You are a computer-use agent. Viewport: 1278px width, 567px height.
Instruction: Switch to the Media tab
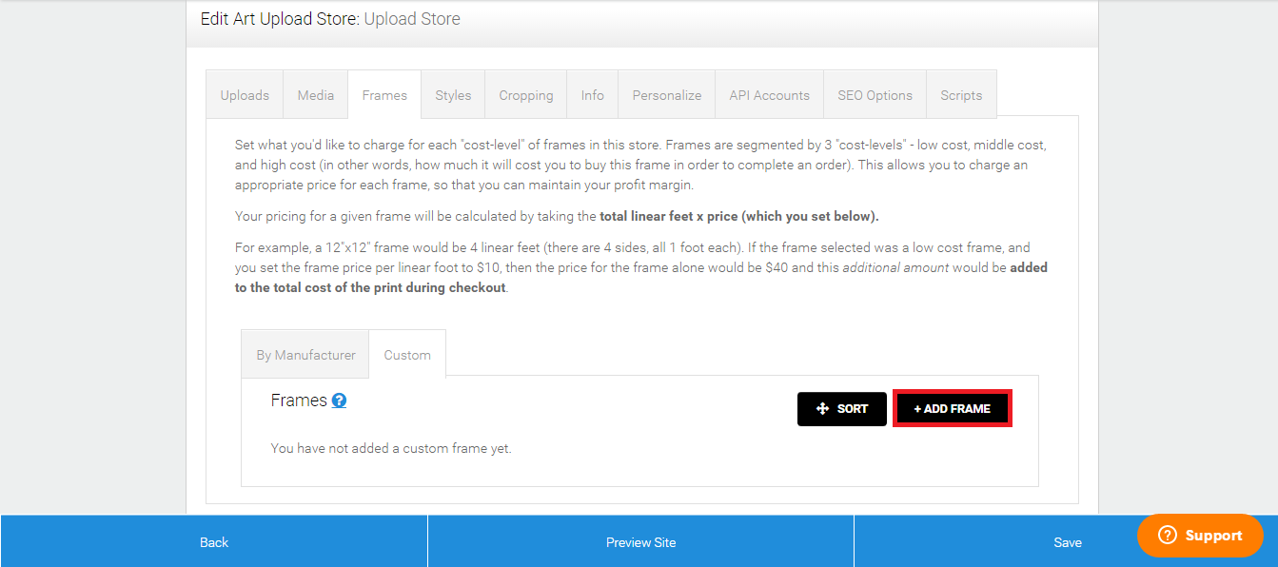pos(315,95)
